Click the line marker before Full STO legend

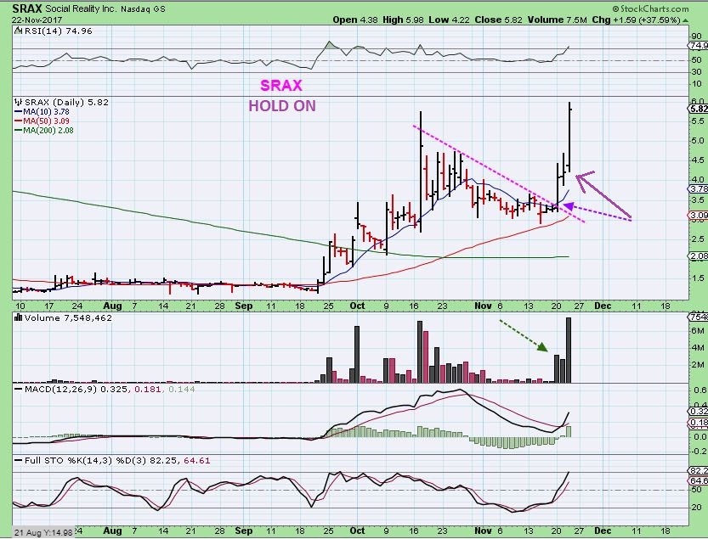click(19, 460)
